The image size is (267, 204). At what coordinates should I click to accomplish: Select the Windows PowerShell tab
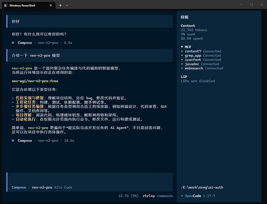pos(29,5)
